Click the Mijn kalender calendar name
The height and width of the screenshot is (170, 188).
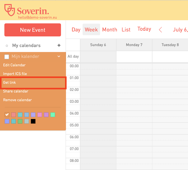click(26, 56)
